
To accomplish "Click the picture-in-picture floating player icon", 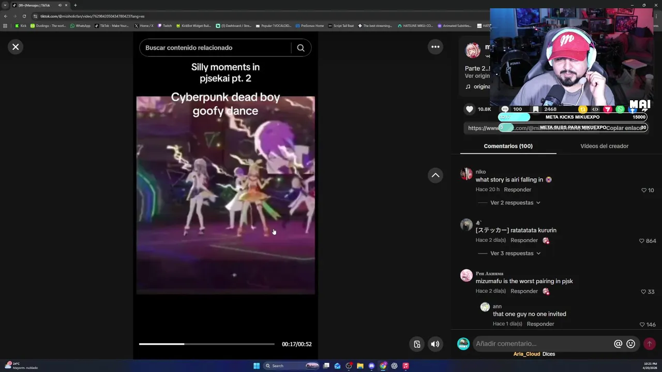I will point(417,344).
